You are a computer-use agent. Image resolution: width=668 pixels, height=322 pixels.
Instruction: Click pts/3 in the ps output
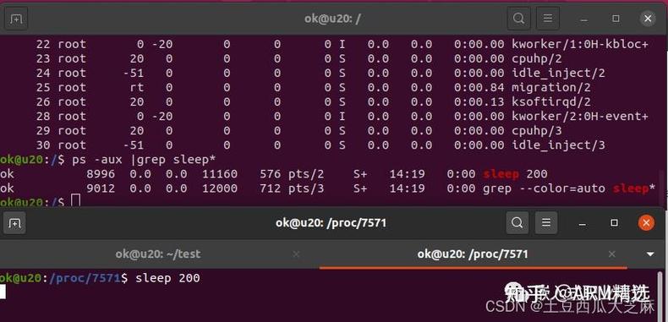(x=306, y=188)
